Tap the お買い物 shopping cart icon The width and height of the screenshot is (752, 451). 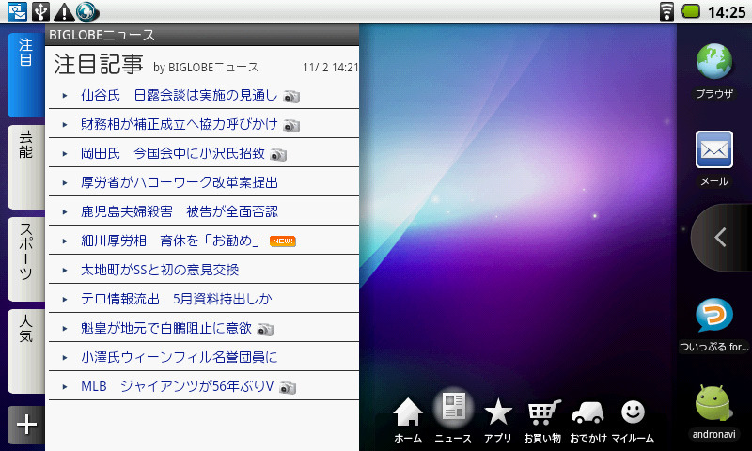click(x=543, y=412)
